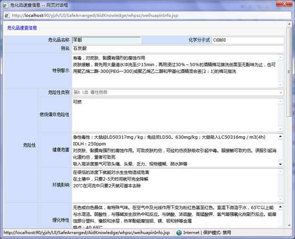
Task: Click inside the 特别警示 text area
Action: [174, 70]
